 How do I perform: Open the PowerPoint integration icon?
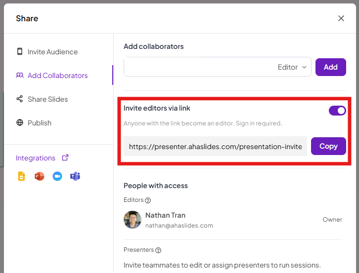tap(40, 176)
